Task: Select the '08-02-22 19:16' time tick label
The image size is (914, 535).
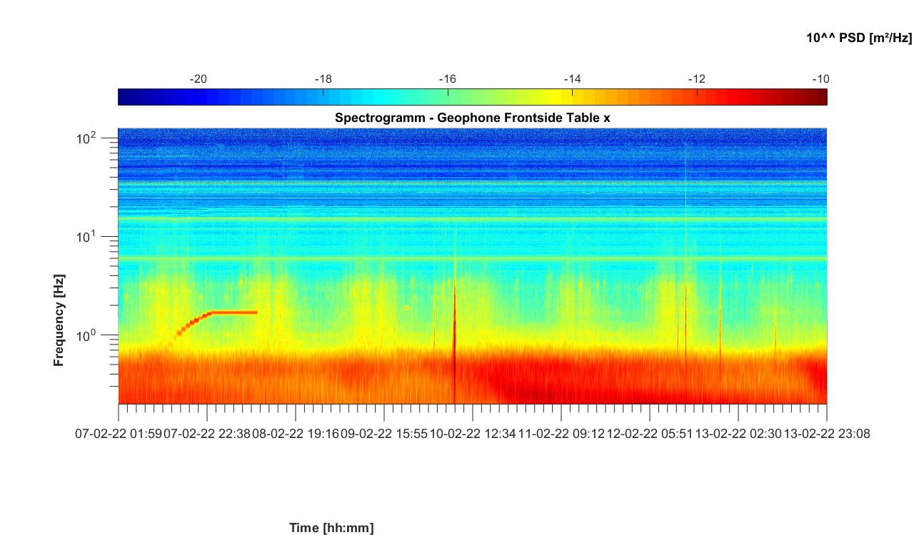Action: click(x=296, y=433)
